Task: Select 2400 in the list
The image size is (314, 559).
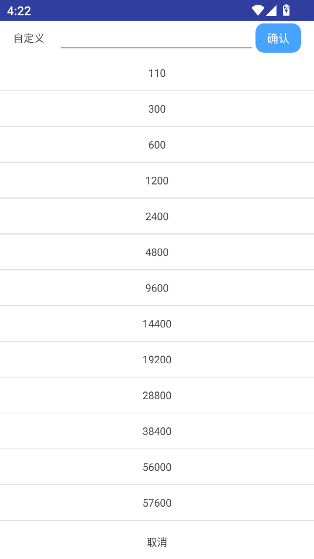Action: pos(157,216)
